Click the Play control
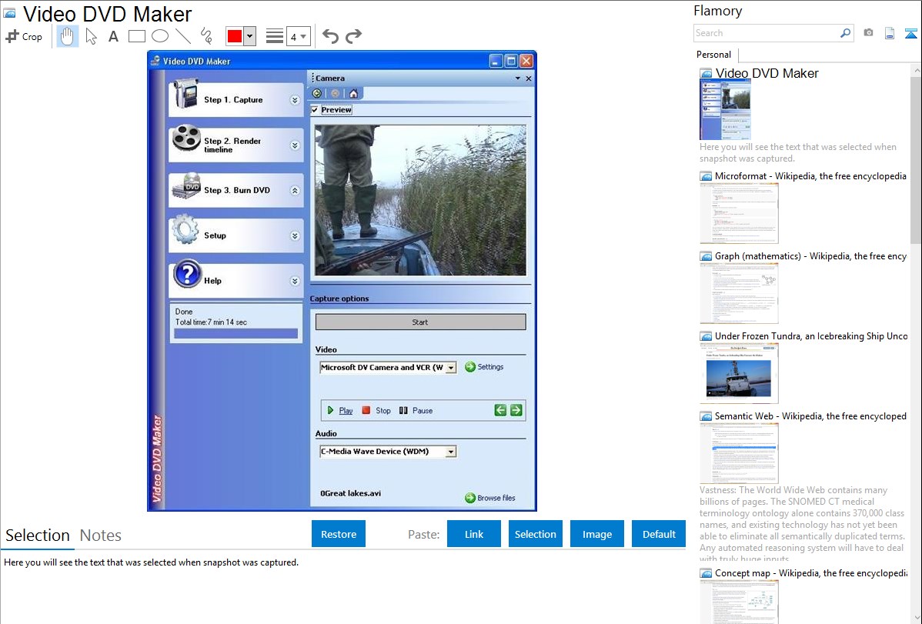Viewport: 922px width, 624px height. (x=340, y=411)
